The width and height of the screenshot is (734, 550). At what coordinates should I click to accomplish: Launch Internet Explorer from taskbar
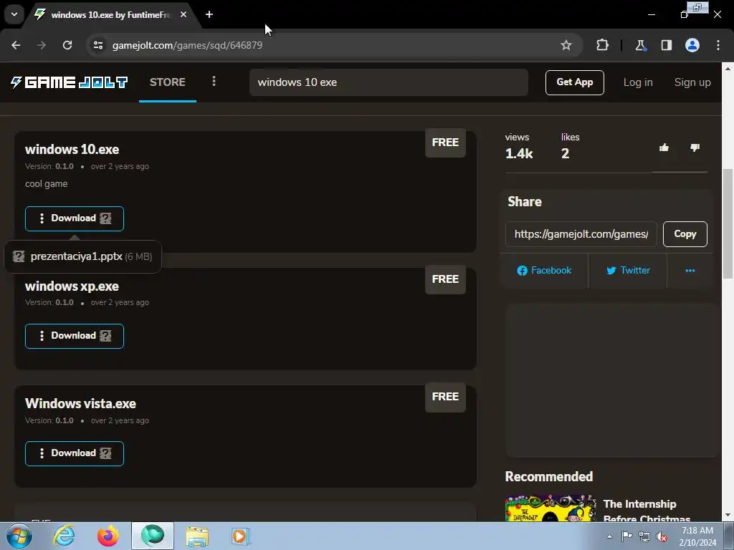pyautogui.click(x=64, y=536)
